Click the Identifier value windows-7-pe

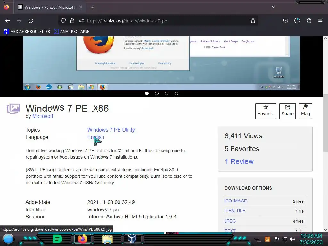click(103, 209)
